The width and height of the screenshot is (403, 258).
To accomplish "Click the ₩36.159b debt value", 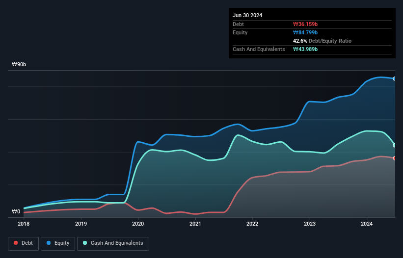I will [305, 24].
